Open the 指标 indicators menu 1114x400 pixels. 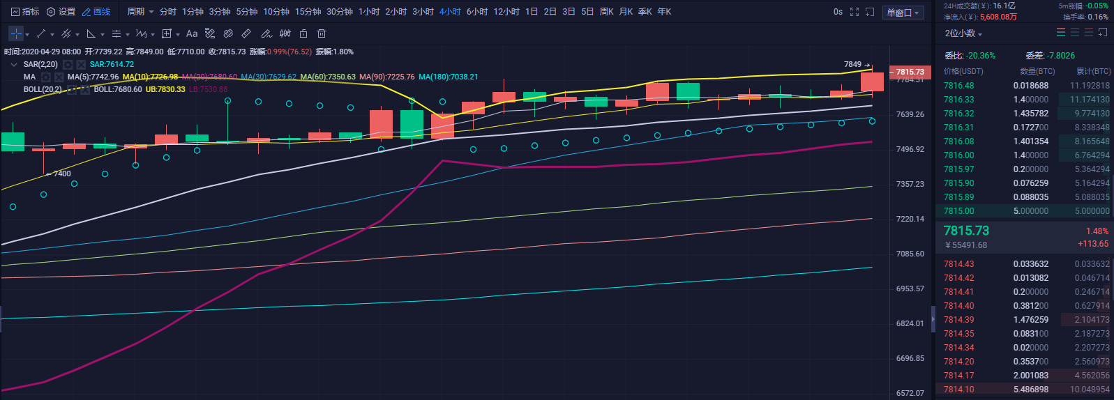point(25,12)
